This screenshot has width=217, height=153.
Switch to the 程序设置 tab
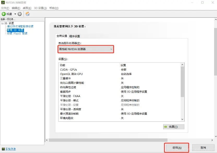(x=75, y=36)
